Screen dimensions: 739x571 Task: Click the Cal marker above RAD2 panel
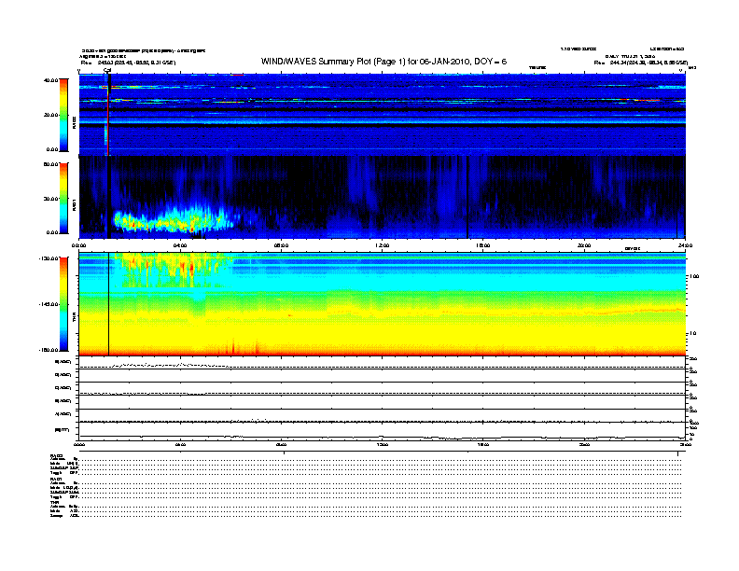click(x=107, y=71)
